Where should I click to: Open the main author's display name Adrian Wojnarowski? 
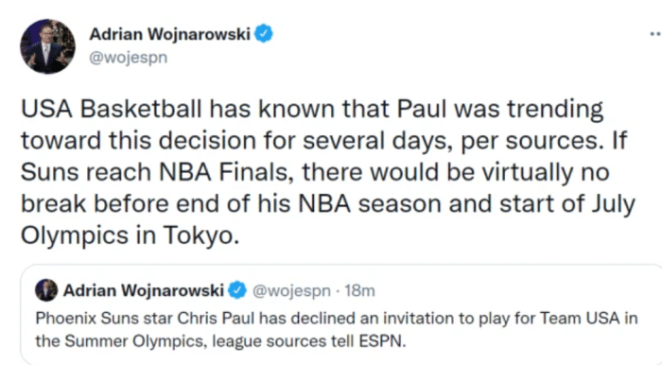point(169,34)
